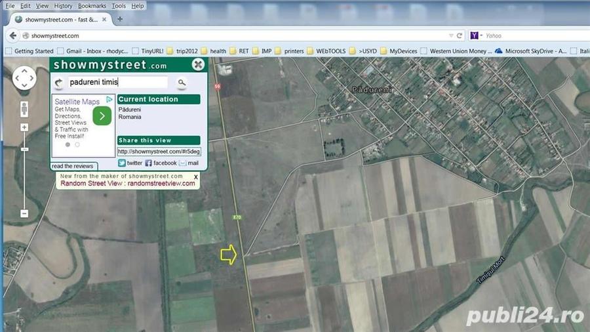Image resolution: width=590 pixels, height=332 pixels.
Task: Click the address bar showing showmystreet.com
Action: point(235,36)
